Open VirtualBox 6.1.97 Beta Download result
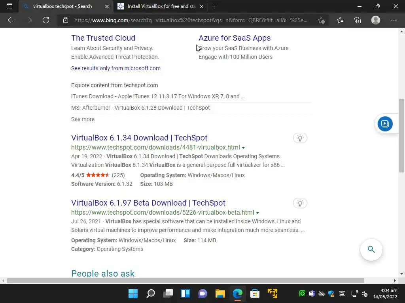 point(148,203)
